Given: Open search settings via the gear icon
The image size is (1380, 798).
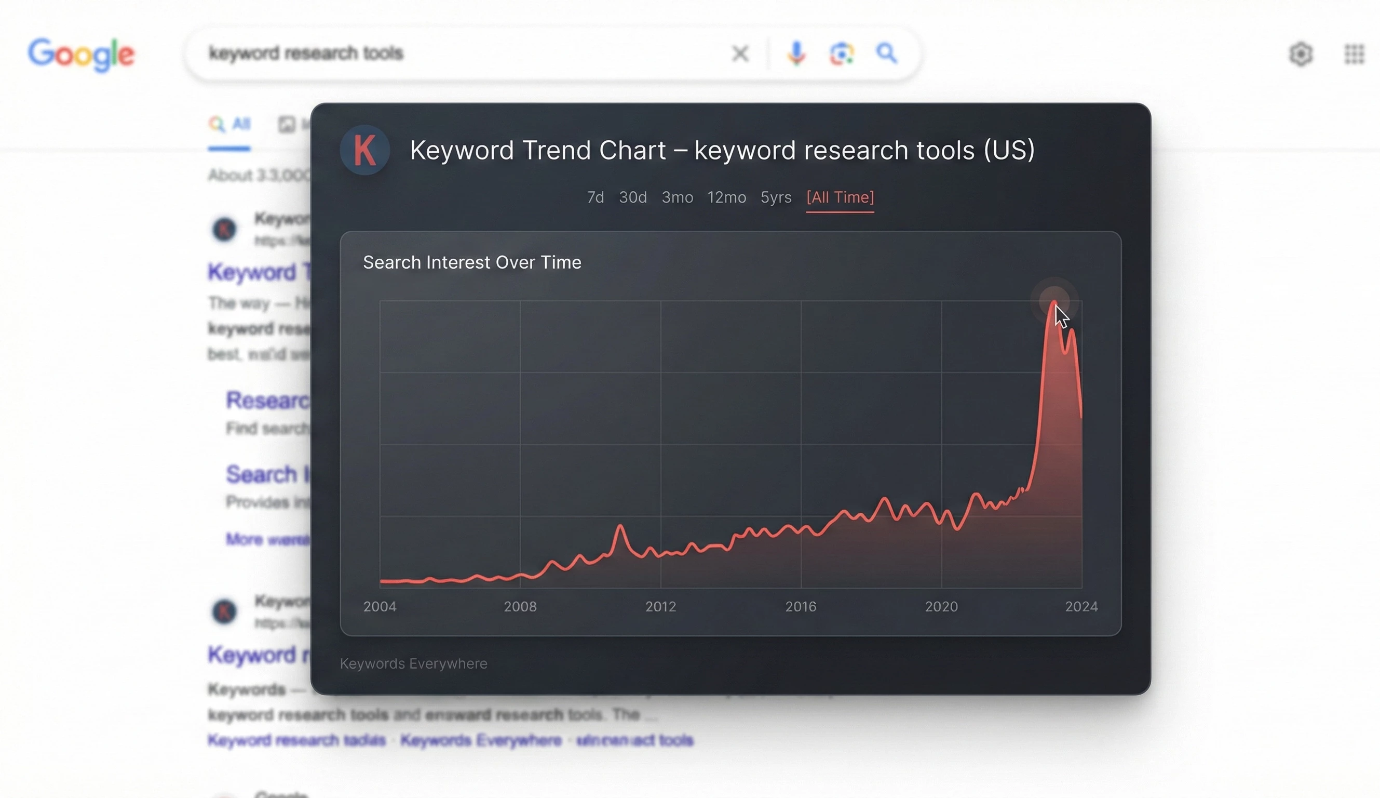Looking at the screenshot, I should click(1302, 53).
